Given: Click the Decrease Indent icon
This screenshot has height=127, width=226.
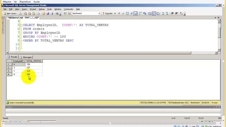Looking at the screenshot, I should click(172, 13).
